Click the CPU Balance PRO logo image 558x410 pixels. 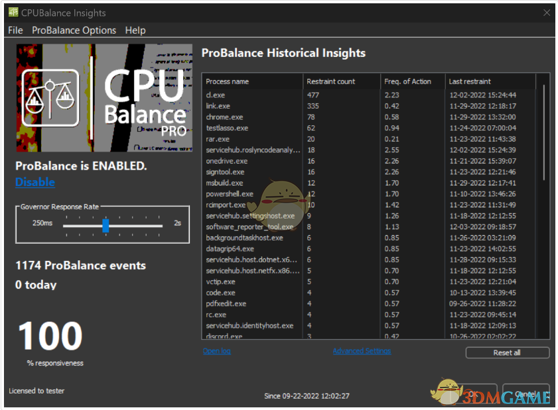click(103, 98)
